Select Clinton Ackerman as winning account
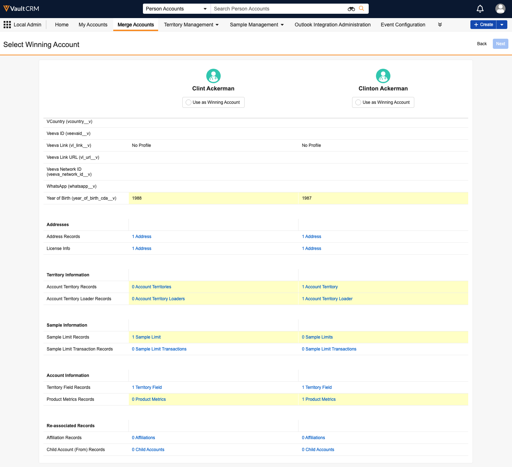Image resolution: width=512 pixels, height=467 pixels. pyautogui.click(x=358, y=102)
